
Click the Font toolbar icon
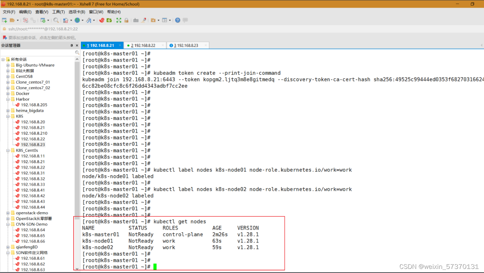[89, 20]
